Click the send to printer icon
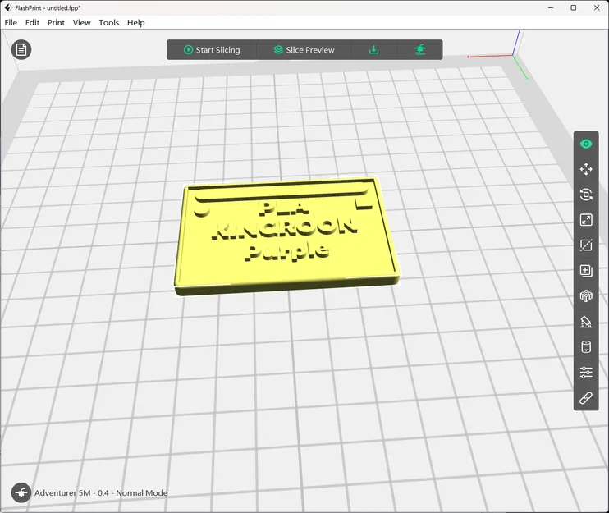Viewport: 609px width, 513px height. pos(420,50)
